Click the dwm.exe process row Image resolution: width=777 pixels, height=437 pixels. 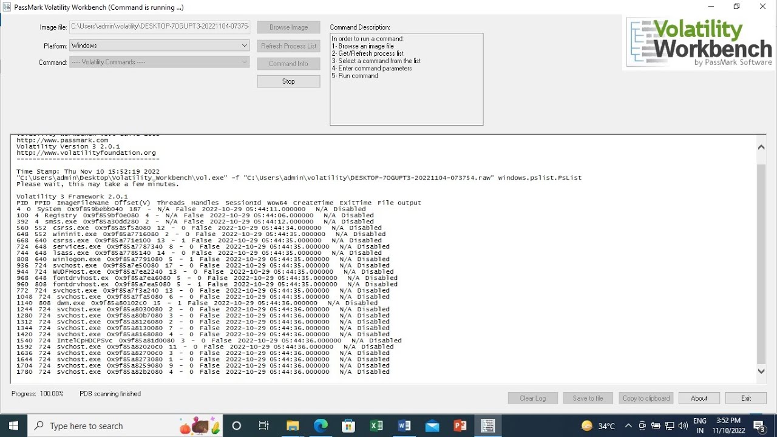click(x=197, y=303)
